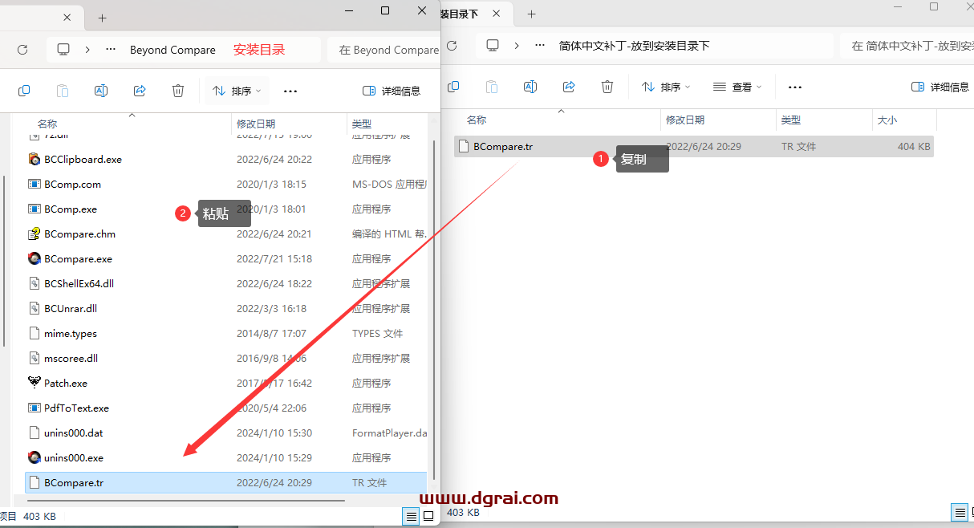Close the left window's current tab
974x528 pixels.
[67, 17]
